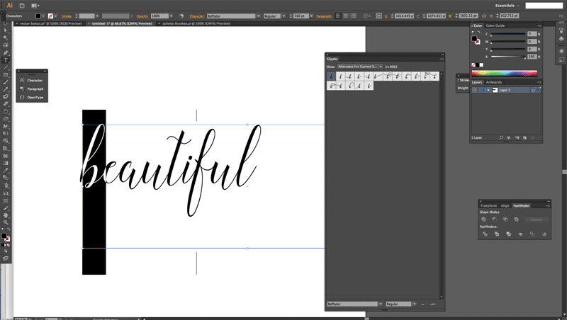Open Glyphs panel font style dropdown

point(415,304)
